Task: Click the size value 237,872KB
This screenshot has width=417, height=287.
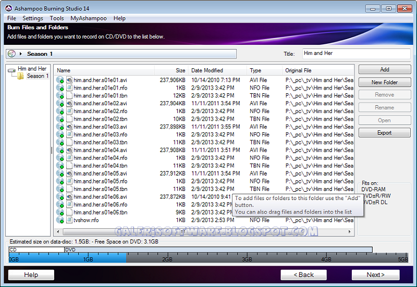Action: pyautogui.click(x=173, y=197)
